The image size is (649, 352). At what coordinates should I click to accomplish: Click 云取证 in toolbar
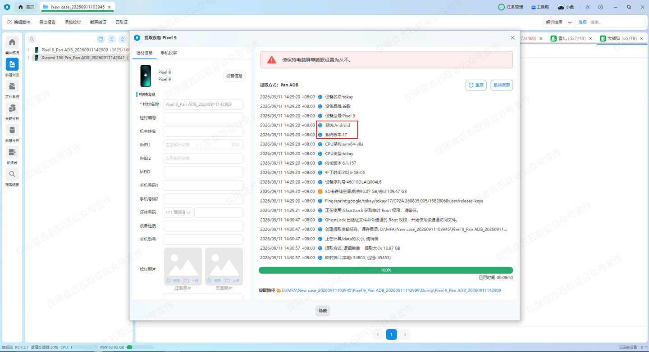click(x=121, y=22)
